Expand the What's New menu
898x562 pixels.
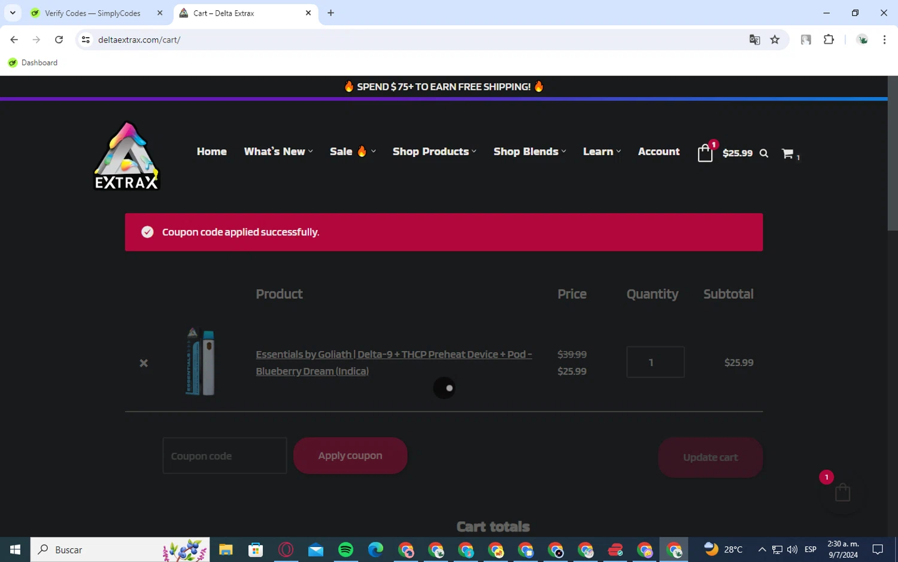[278, 152]
